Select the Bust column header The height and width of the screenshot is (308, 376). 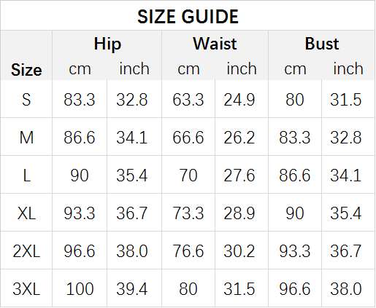[322, 44]
